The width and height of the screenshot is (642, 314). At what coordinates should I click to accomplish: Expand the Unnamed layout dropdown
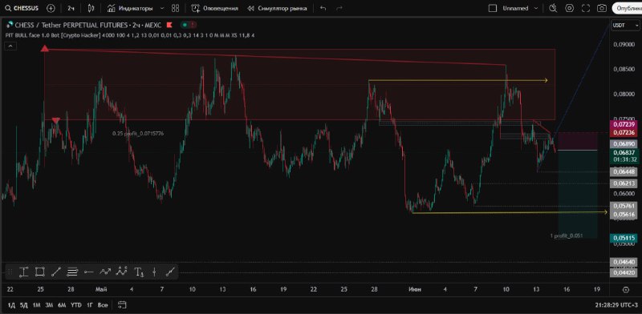click(x=536, y=8)
